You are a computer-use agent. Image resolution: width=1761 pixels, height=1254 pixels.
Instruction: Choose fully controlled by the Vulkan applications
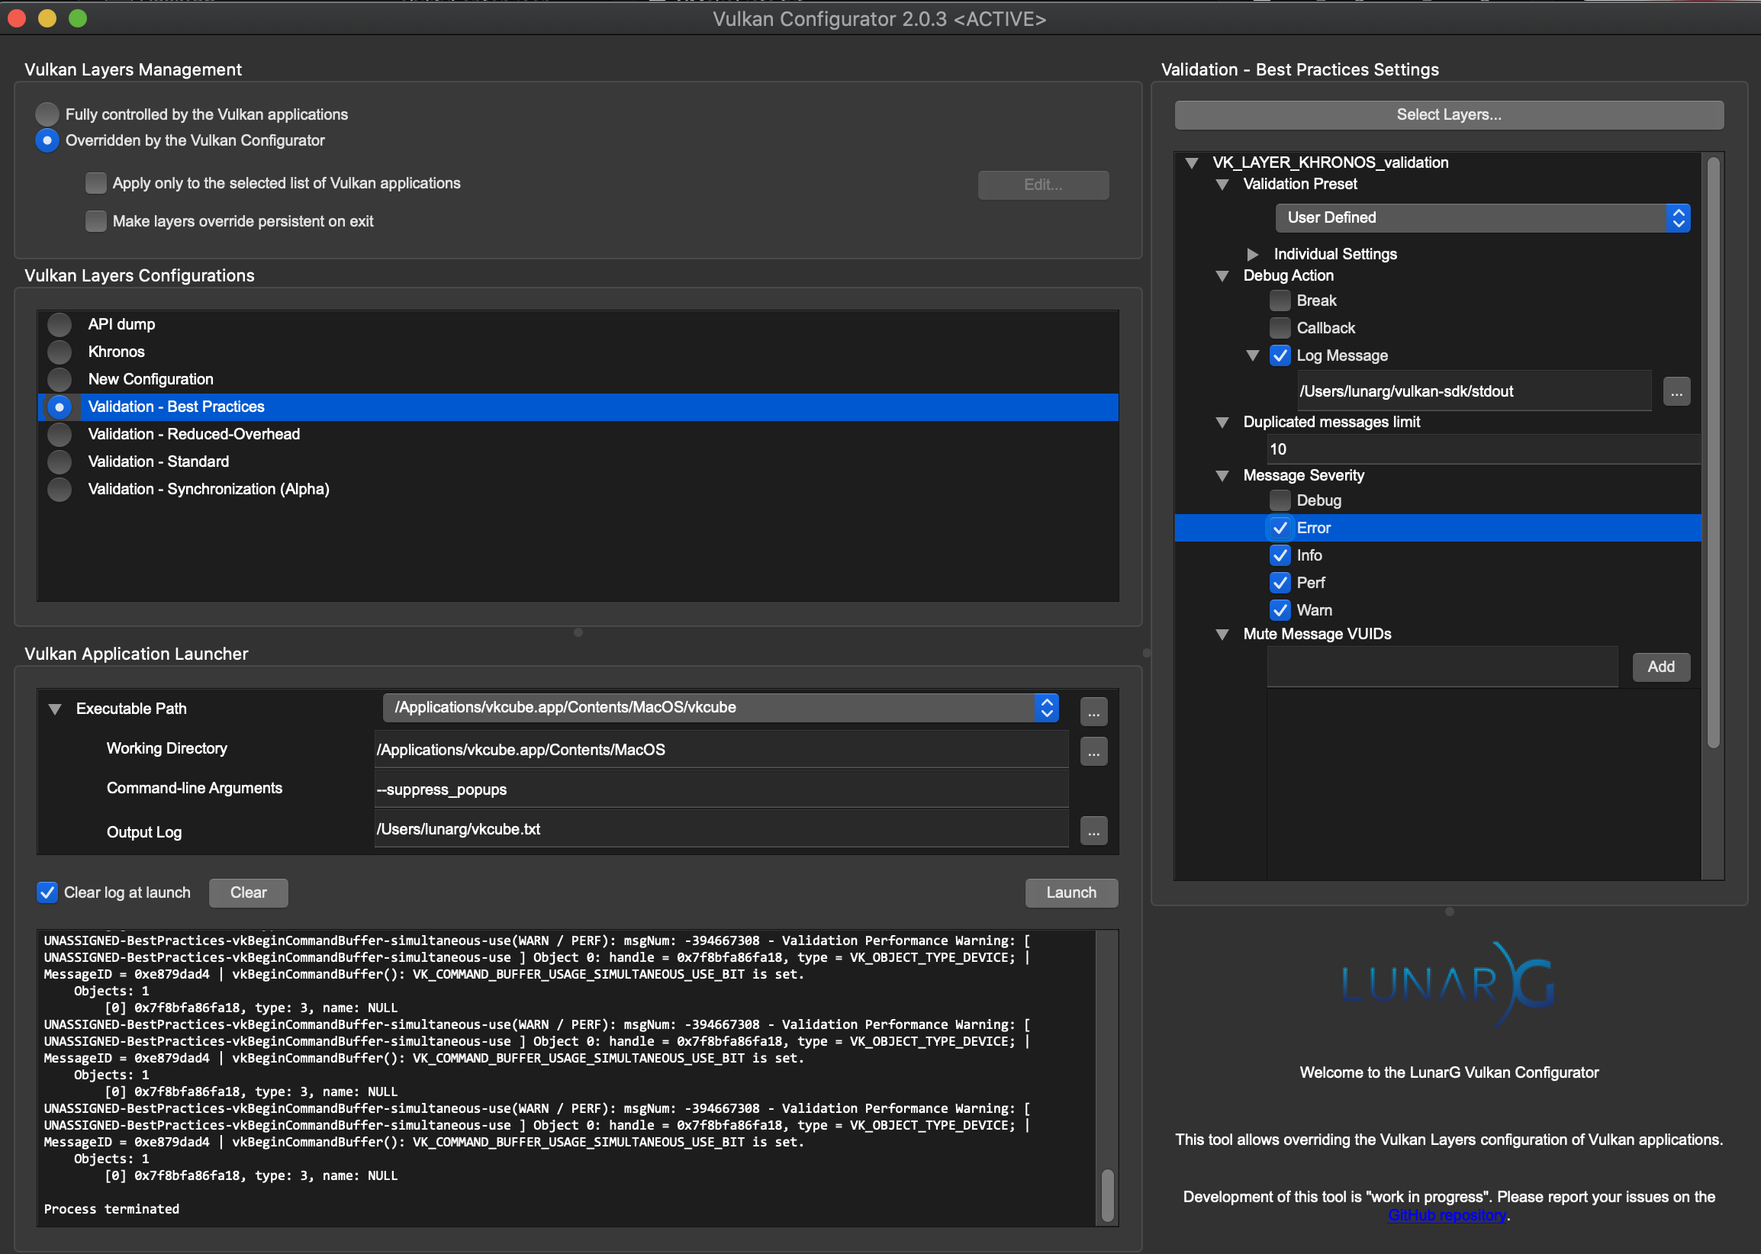click(47, 114)
